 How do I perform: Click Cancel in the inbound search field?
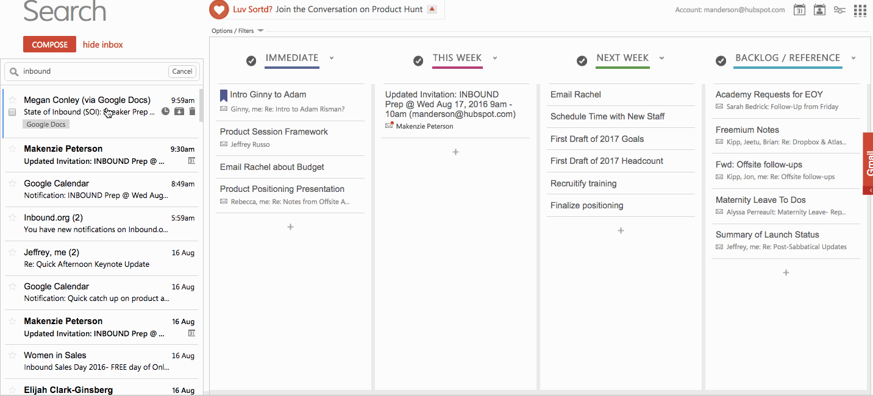tap(182, 71)
